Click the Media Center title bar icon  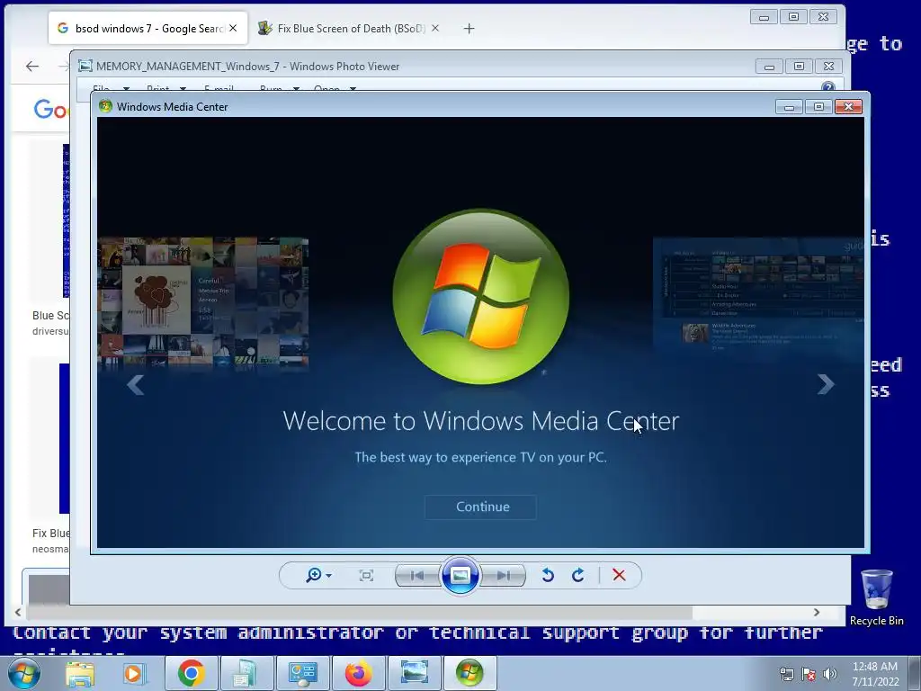106,106
